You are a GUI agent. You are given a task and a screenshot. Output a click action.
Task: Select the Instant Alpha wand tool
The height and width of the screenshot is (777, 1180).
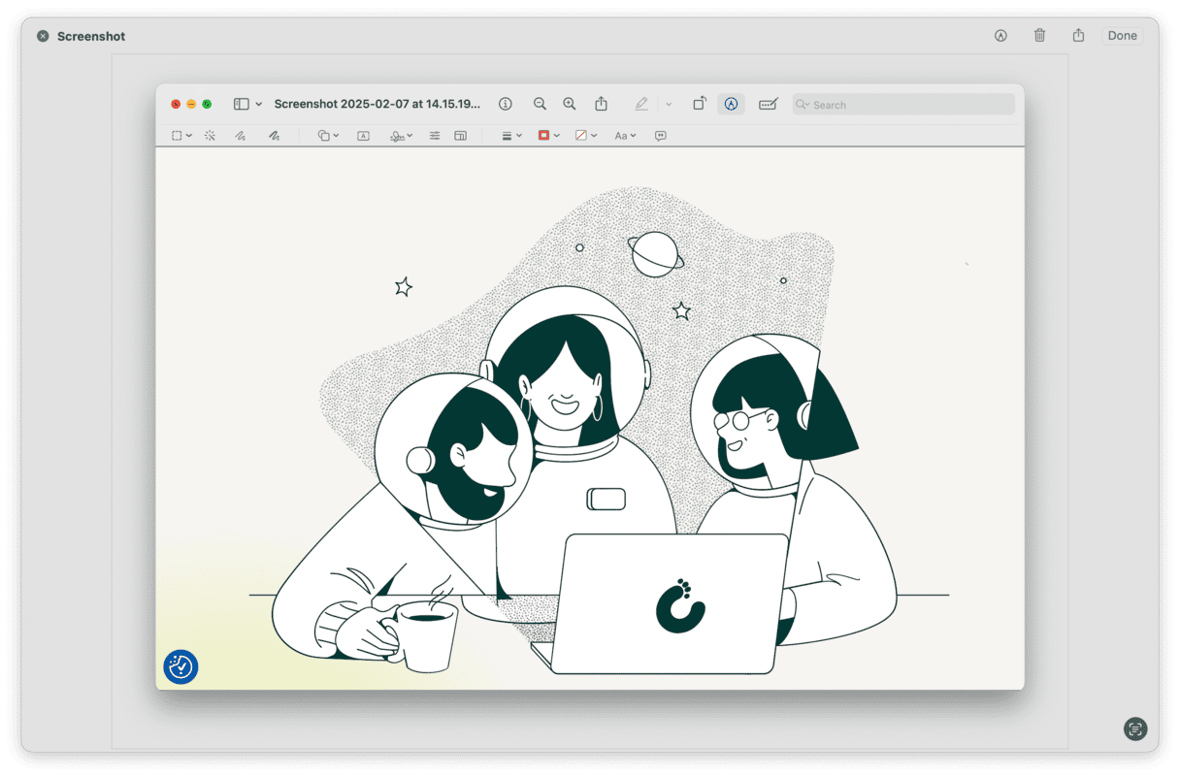[210, 136]
